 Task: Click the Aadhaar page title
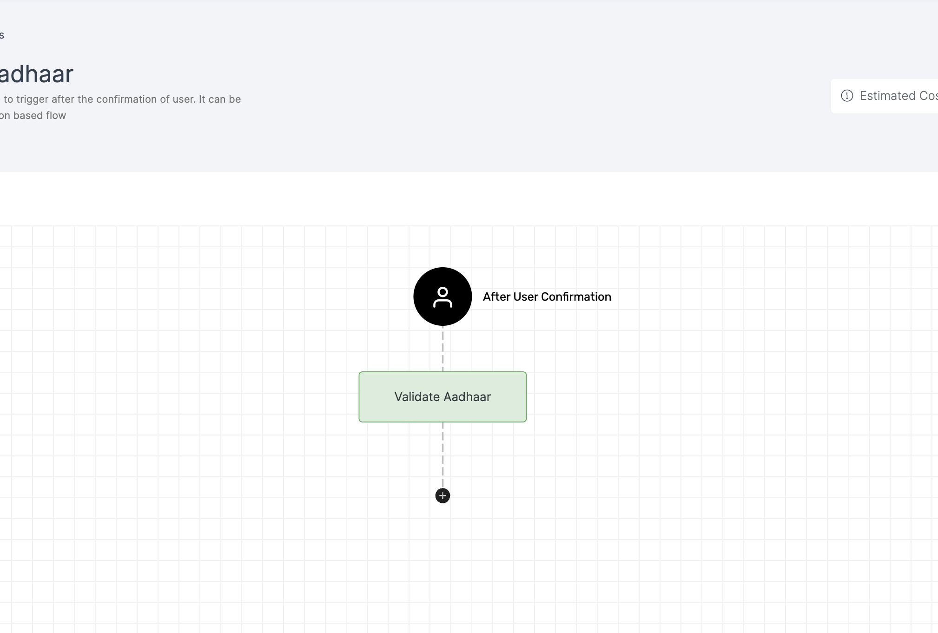point(36,74)
